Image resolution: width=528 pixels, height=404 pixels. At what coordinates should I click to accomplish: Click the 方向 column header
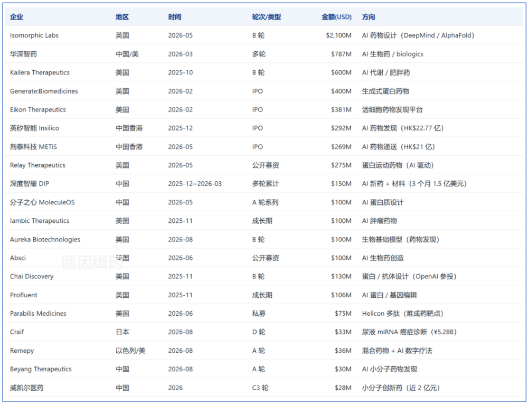369,17
